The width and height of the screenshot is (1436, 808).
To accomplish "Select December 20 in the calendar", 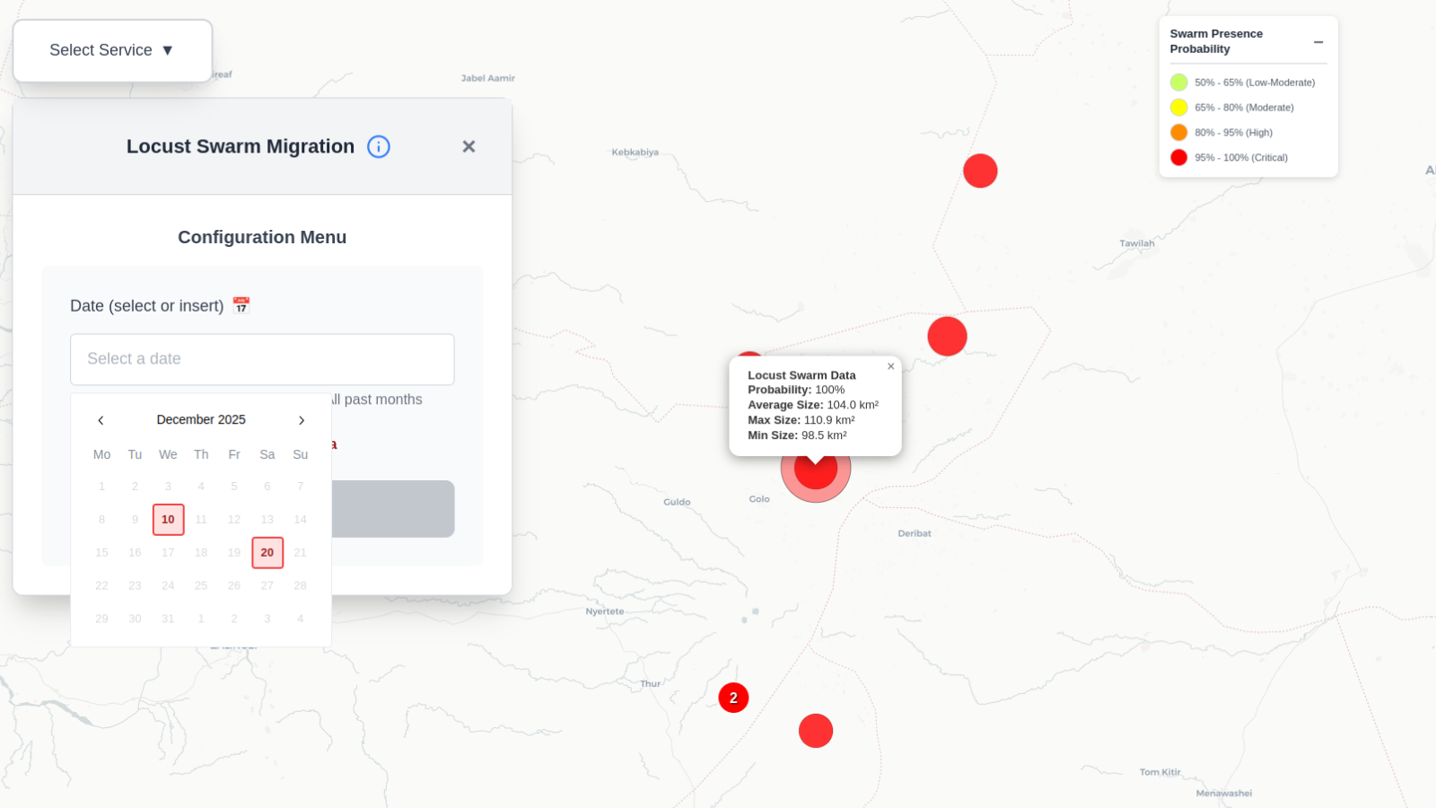I will click(267, 553).
